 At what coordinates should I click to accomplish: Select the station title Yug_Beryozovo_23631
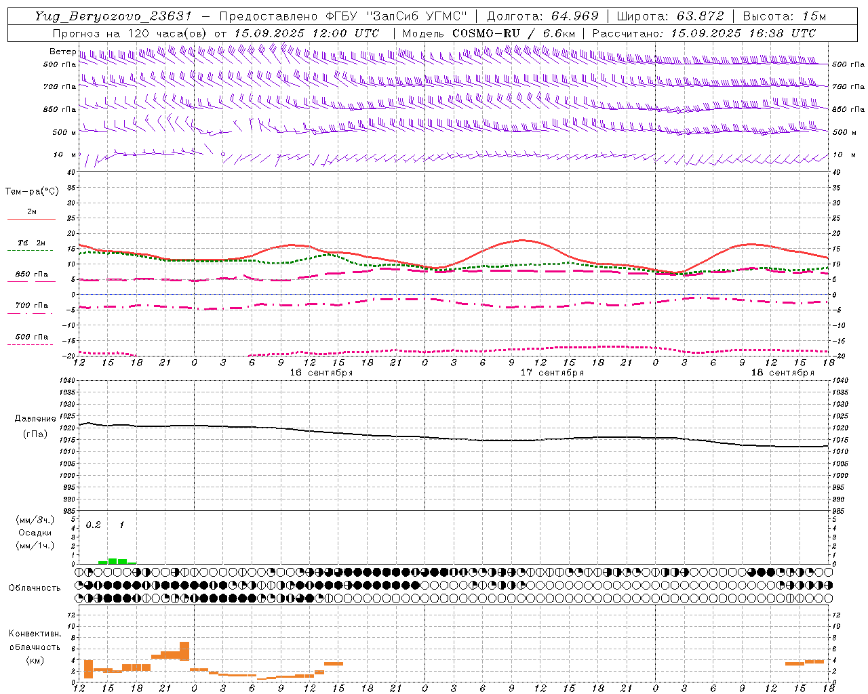(x=113, y=16)
